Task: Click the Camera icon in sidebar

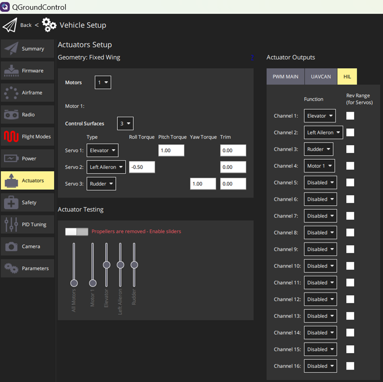Action: [x=11, y=247]
